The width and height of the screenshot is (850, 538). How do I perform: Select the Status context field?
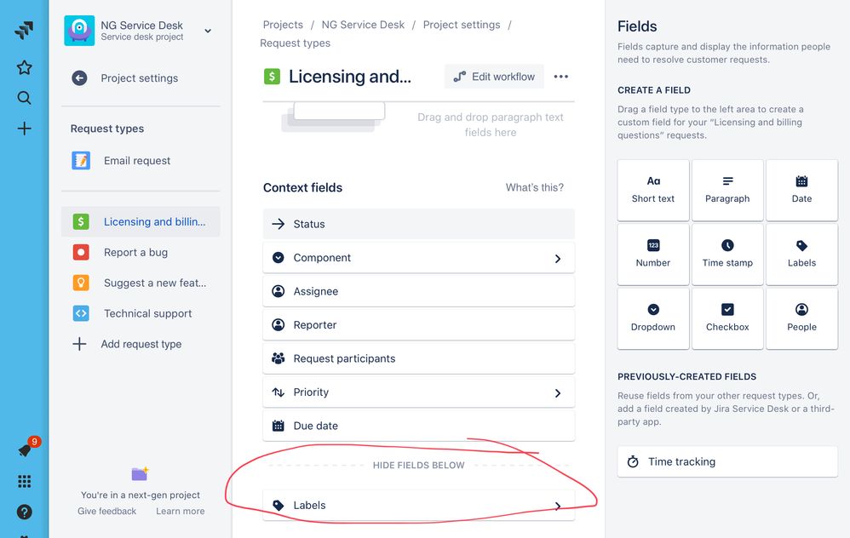coord(418,224)
